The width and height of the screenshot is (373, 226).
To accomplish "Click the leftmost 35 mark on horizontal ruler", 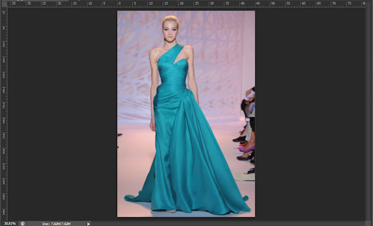I will tap(13, 3).
